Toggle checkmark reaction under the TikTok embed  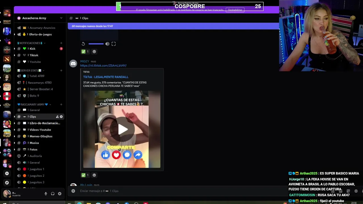(85, 175)
